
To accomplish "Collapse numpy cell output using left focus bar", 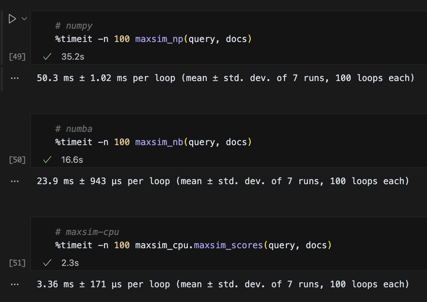I will (x=3, y=78).
